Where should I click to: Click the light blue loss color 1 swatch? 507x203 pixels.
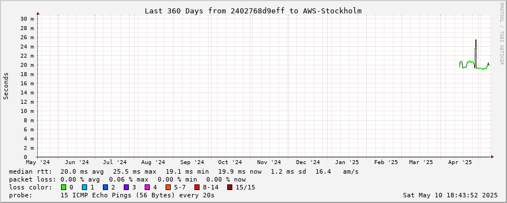tap(84, 187)
